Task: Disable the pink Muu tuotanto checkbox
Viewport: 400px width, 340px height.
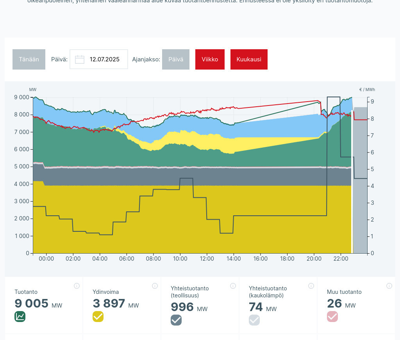Action: click(x=332, y=317)
